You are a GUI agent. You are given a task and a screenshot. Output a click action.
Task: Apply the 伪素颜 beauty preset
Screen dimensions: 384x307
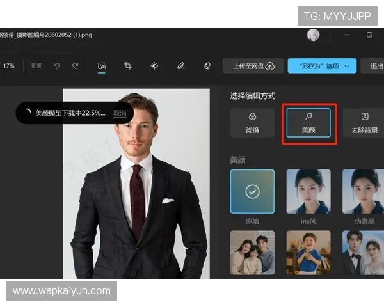click(363, 191)
